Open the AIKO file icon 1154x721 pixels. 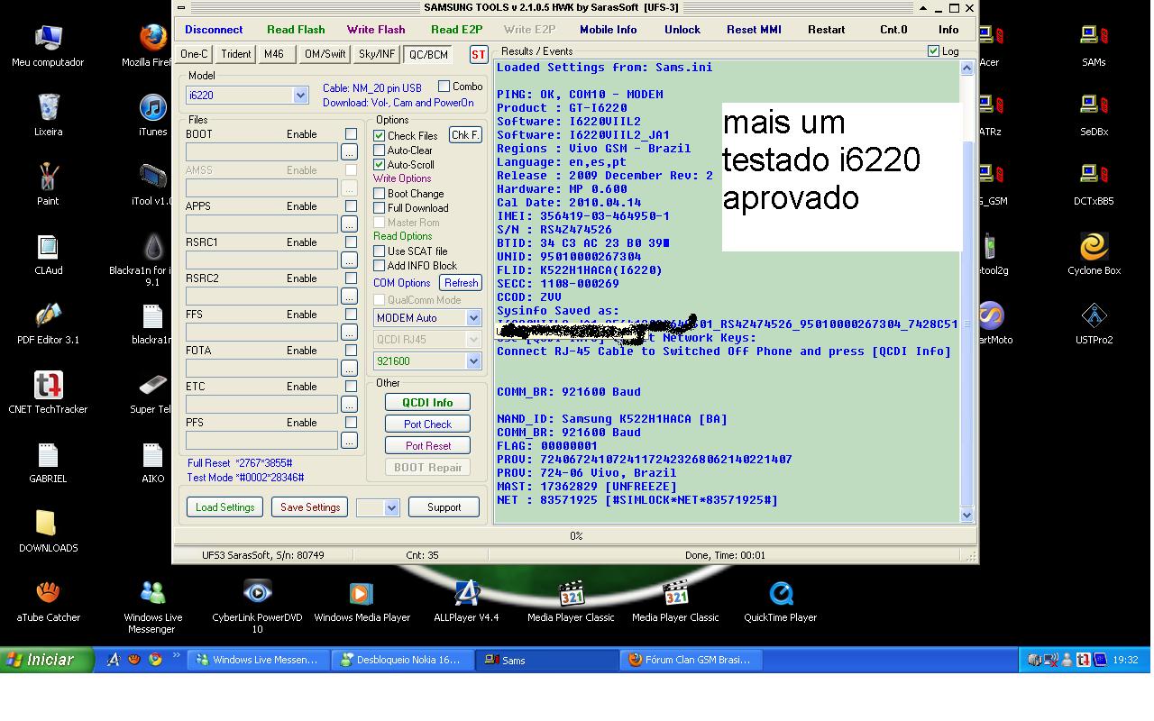[152, 462]
